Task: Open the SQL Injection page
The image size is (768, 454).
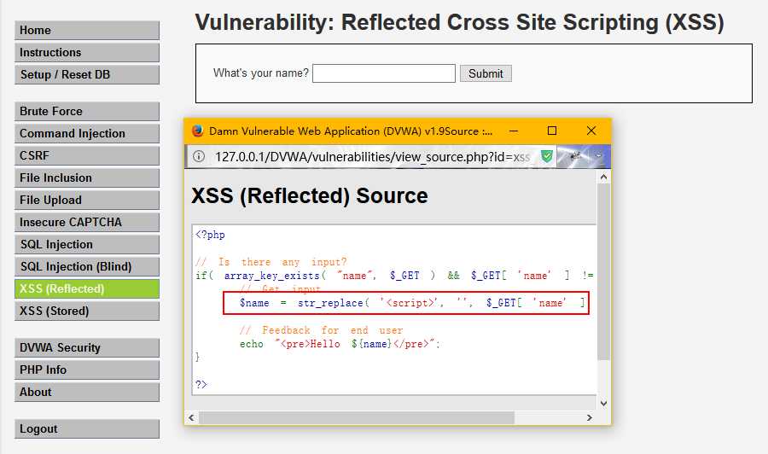Action: coord(87,244)
